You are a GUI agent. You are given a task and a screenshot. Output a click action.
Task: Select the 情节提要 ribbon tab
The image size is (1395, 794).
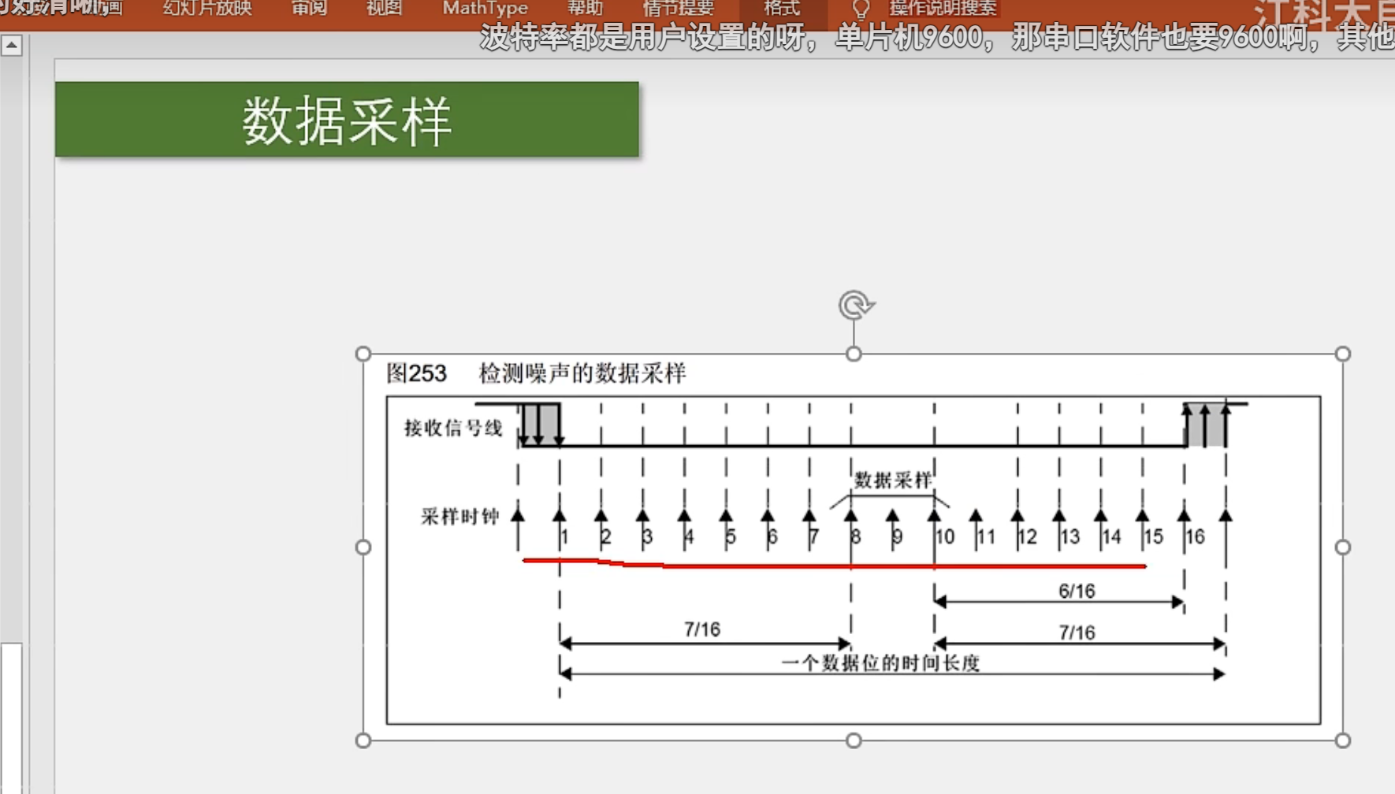679,9
